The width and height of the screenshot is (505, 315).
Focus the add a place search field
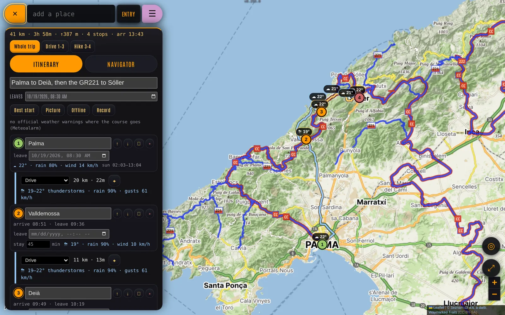[x=71, y=14]
